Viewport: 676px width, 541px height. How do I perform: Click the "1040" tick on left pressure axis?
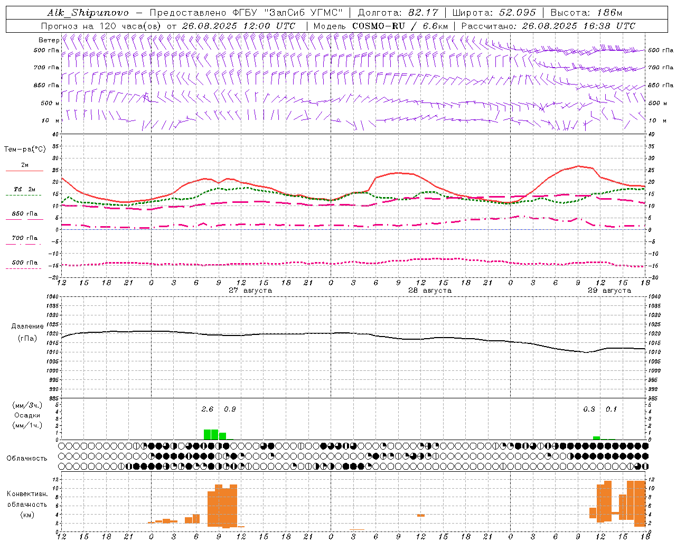pos(53,297)
